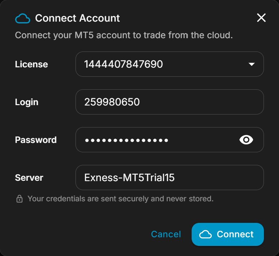Click the cloud icon inside the Connect button
Screen dimensions: 279x256
pyautogui.click(x=205, y=235)
